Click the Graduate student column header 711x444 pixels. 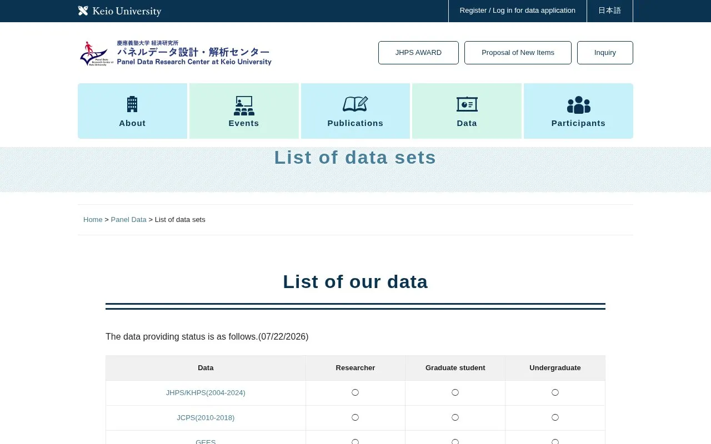pos(455,368)
